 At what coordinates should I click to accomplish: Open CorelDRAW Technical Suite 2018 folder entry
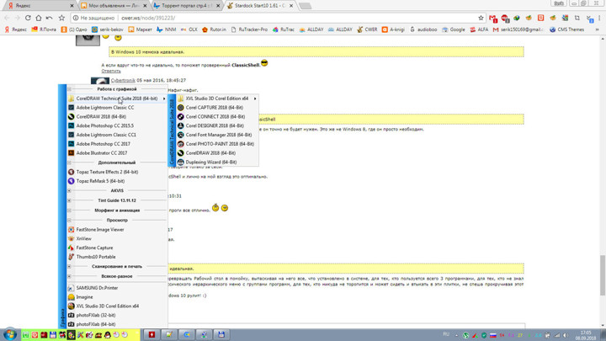click(x=117, y=99)
